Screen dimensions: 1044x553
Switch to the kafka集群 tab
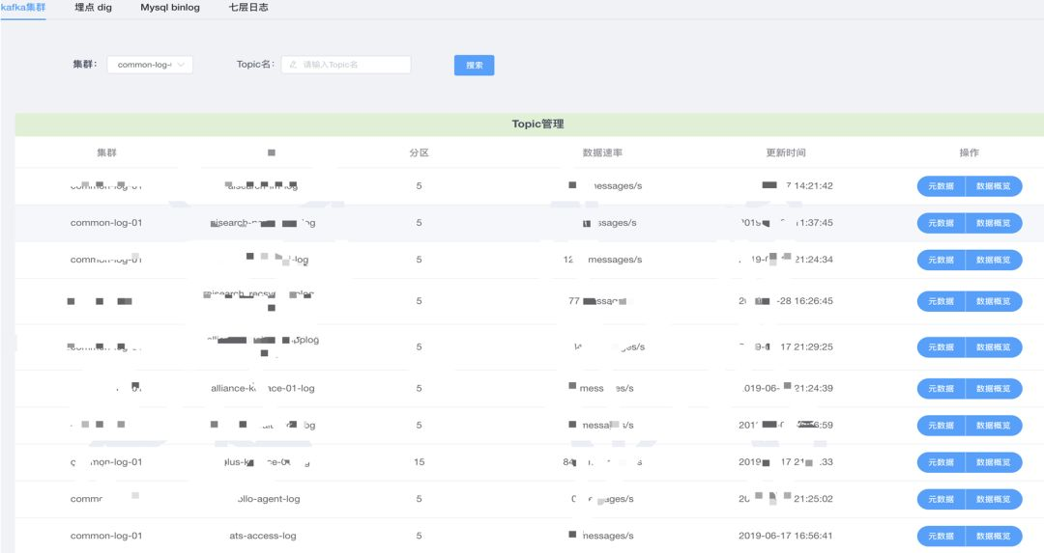click(x=21, y=7)
